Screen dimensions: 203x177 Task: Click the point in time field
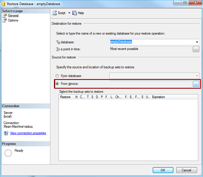coord(150,49)
